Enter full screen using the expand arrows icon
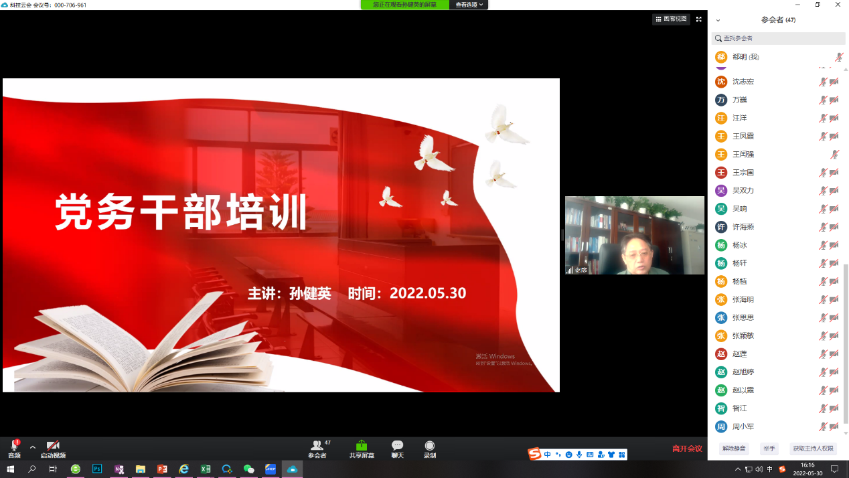Viewport: 849px width, 478px height. pos(698,19)
